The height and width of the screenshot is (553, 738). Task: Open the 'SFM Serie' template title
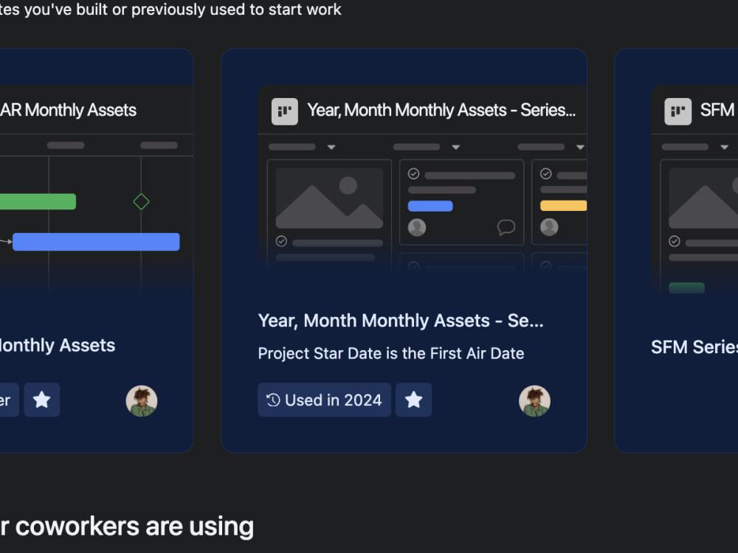click(x=694, y=347)
